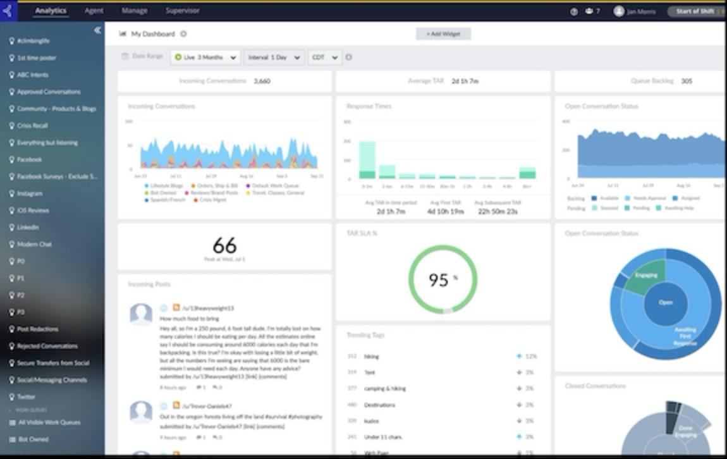This screenshot has height=459, width=727.
Task: Click the chart icon beside My Dashboard
Action: 123,34
